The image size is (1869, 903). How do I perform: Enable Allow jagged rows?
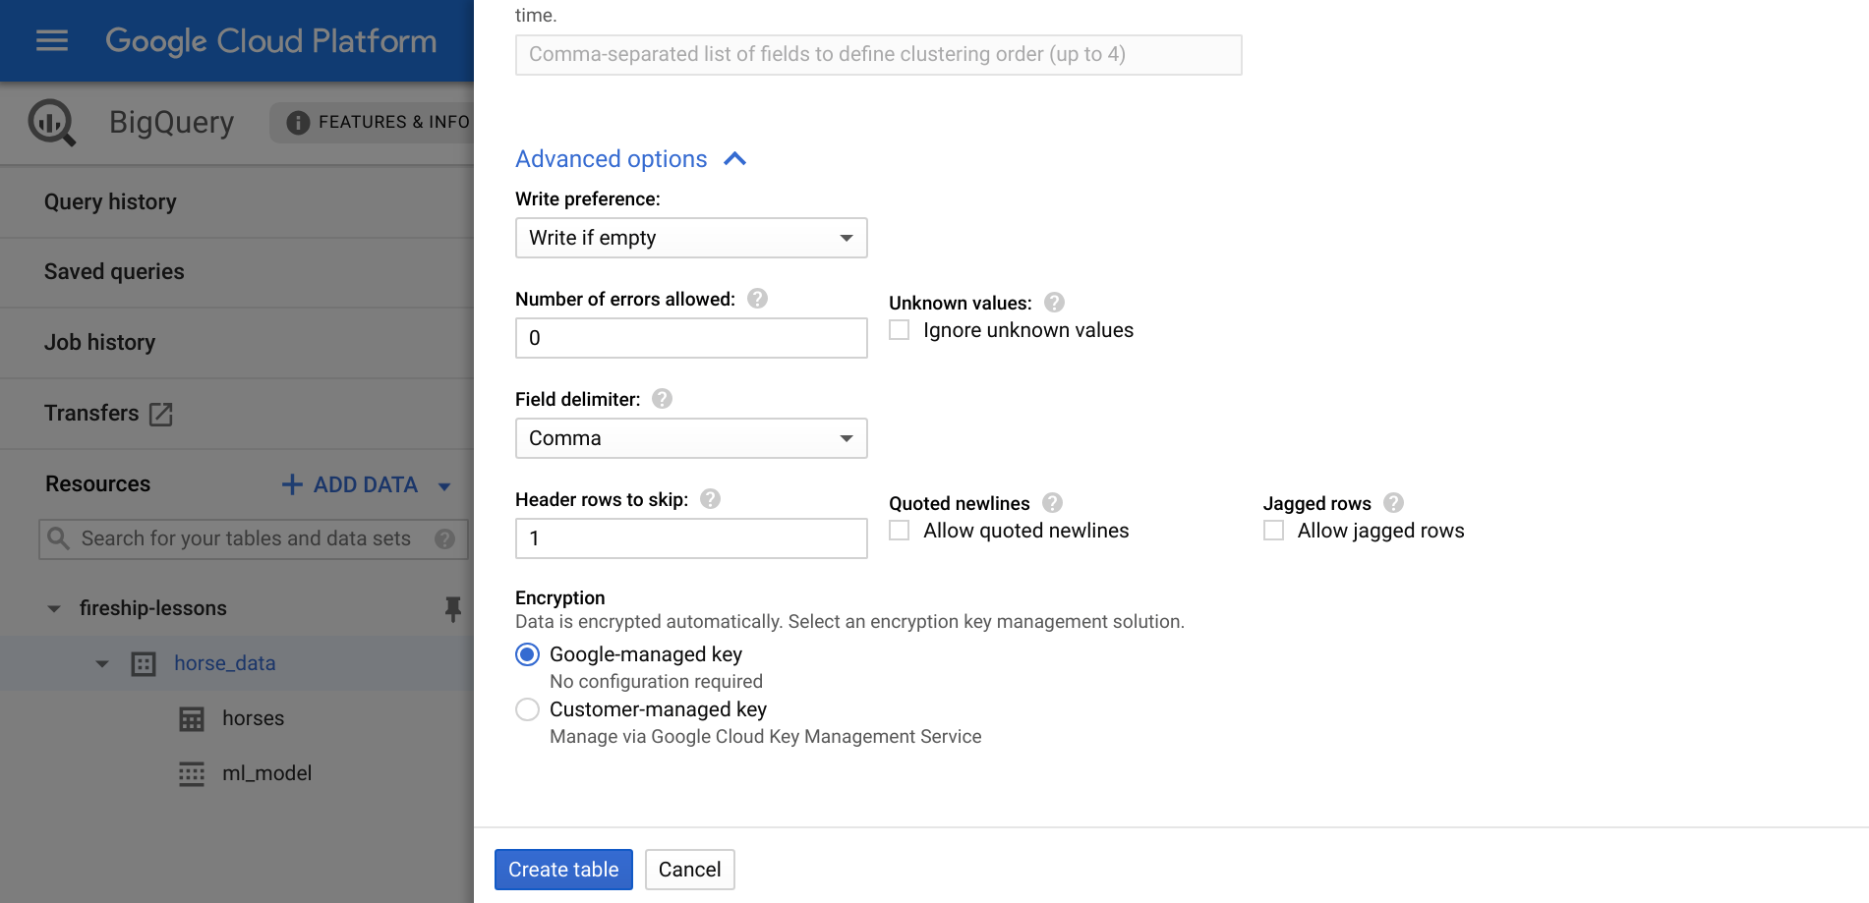tap(1273, 530)
